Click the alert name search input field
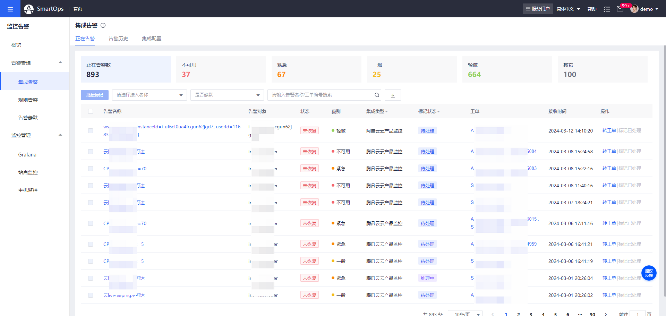This screenshot has height=316, width=666. click(321, 95)
